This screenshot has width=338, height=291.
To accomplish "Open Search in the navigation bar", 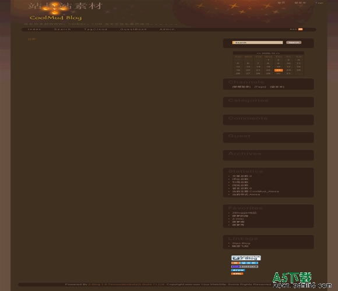I will click(x=62, y=29).
